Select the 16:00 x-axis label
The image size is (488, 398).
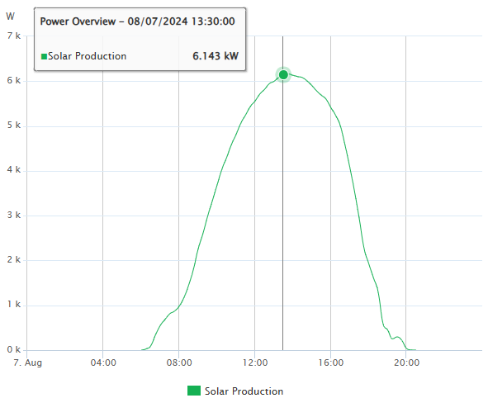(331, 362)
